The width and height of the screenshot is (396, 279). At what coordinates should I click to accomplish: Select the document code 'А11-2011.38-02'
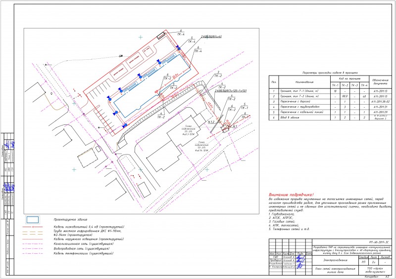(x=380, y=102)
